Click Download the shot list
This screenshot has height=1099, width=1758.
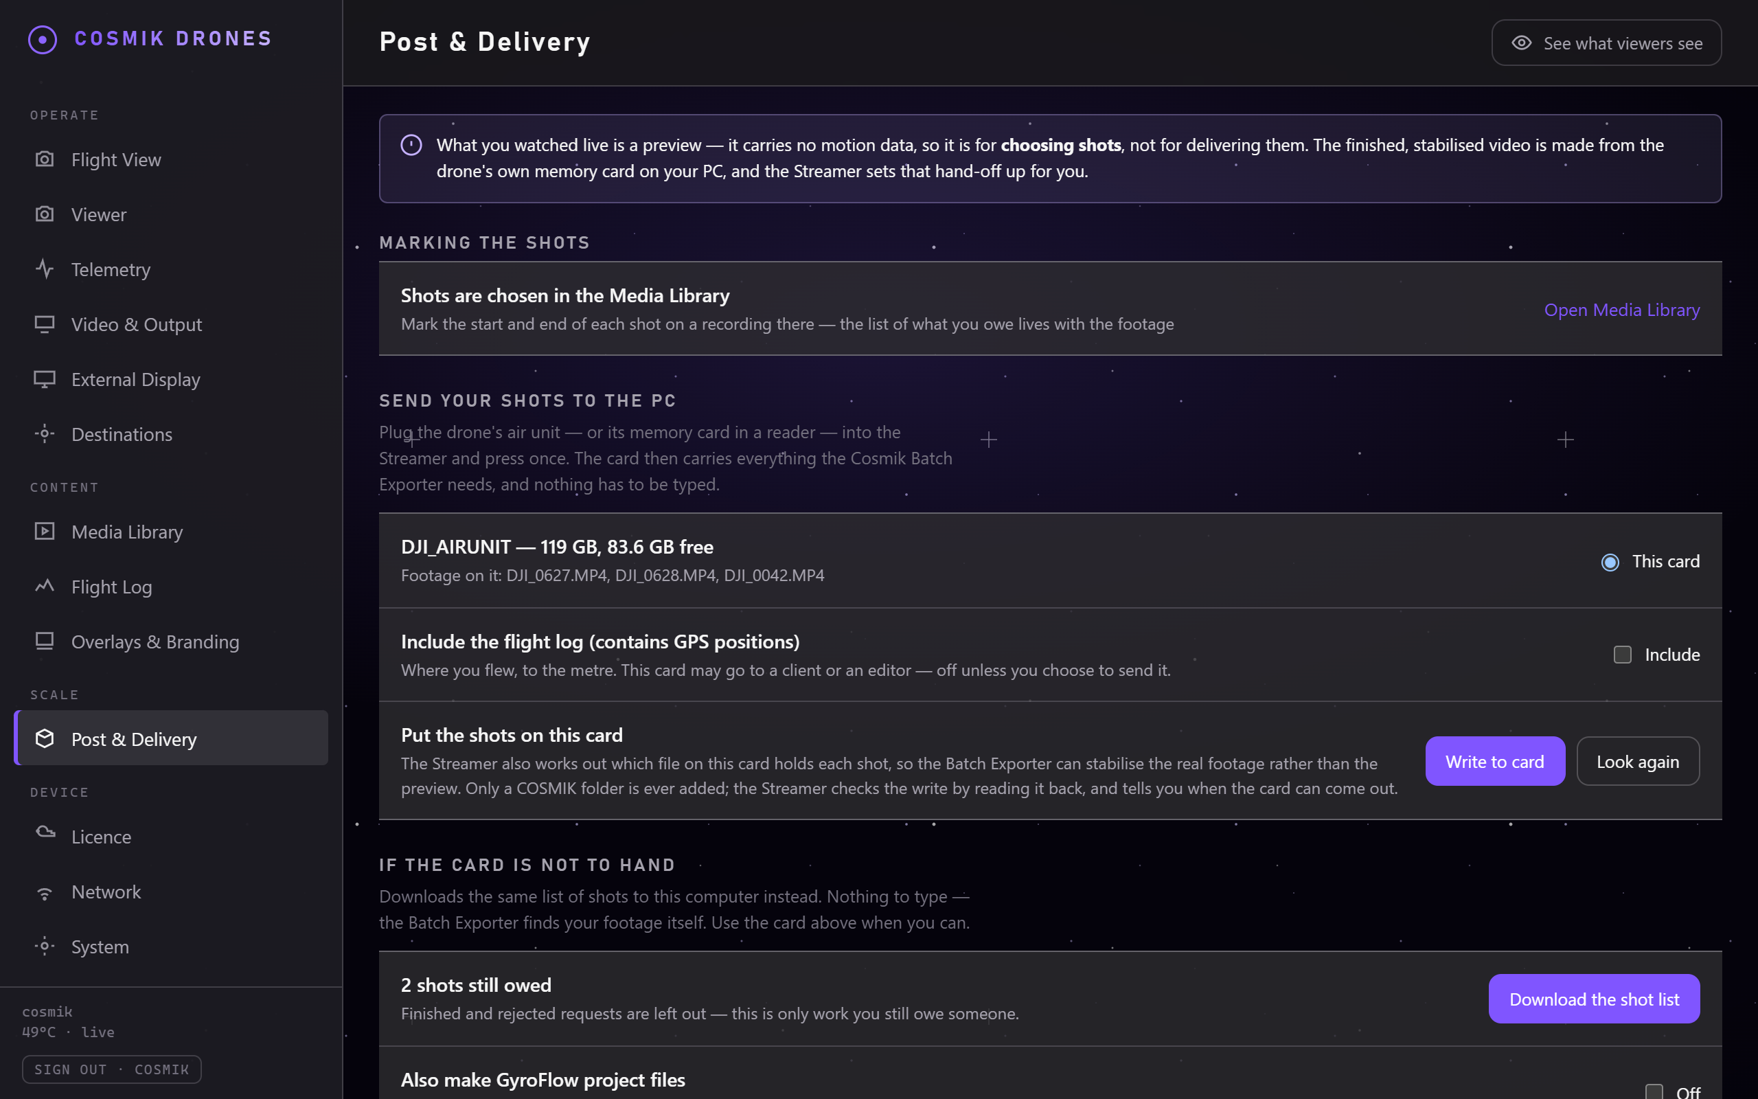(x=1594, y=999)
